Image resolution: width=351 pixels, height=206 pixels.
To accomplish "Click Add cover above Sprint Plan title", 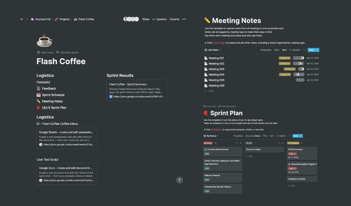I will (x=210, y=106).
